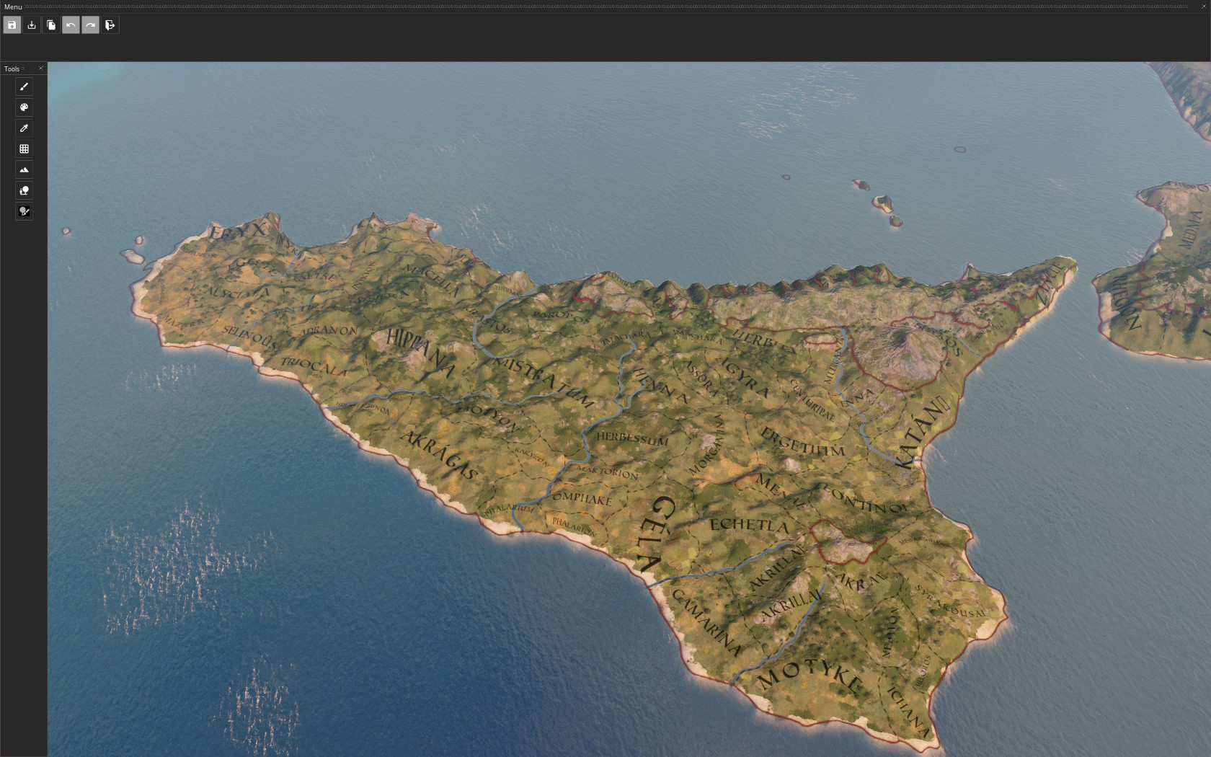The height and width of the screenshot is (757, 1211).
Task: Click the MORGANTINA label on the map
Action: coord(706,445)
